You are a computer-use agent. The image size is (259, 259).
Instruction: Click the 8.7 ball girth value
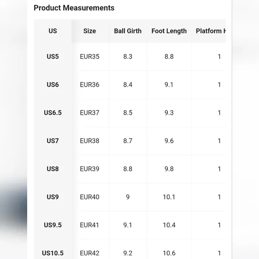[128, 141]
